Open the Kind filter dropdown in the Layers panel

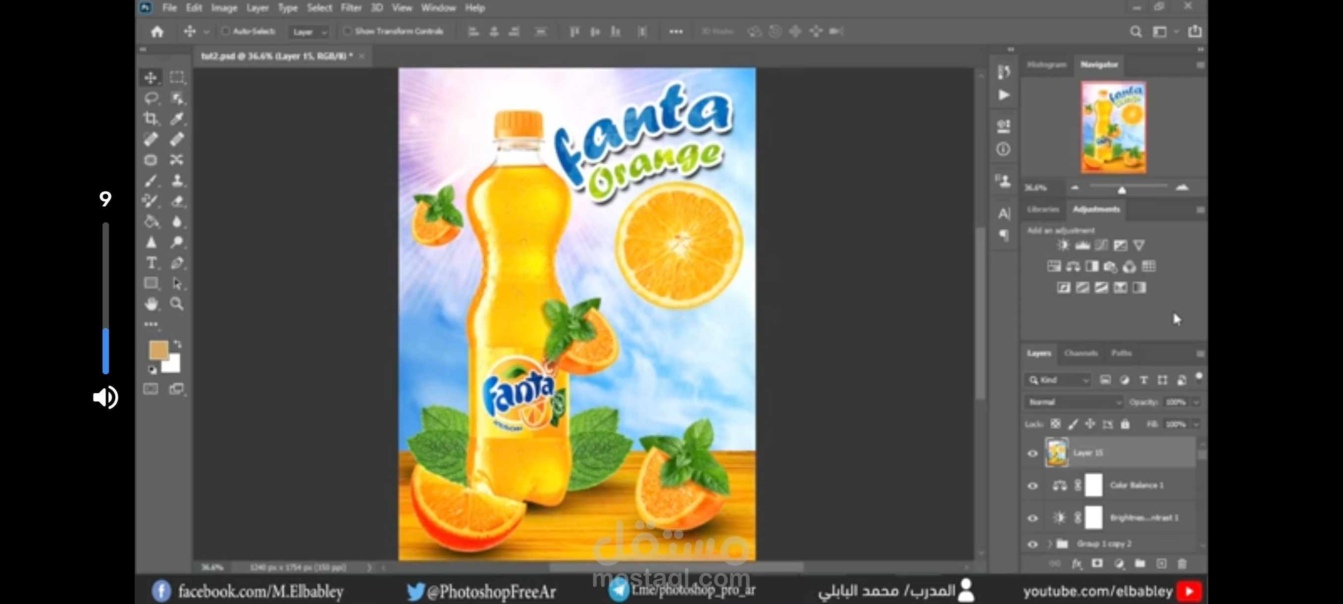[1057, 380]
